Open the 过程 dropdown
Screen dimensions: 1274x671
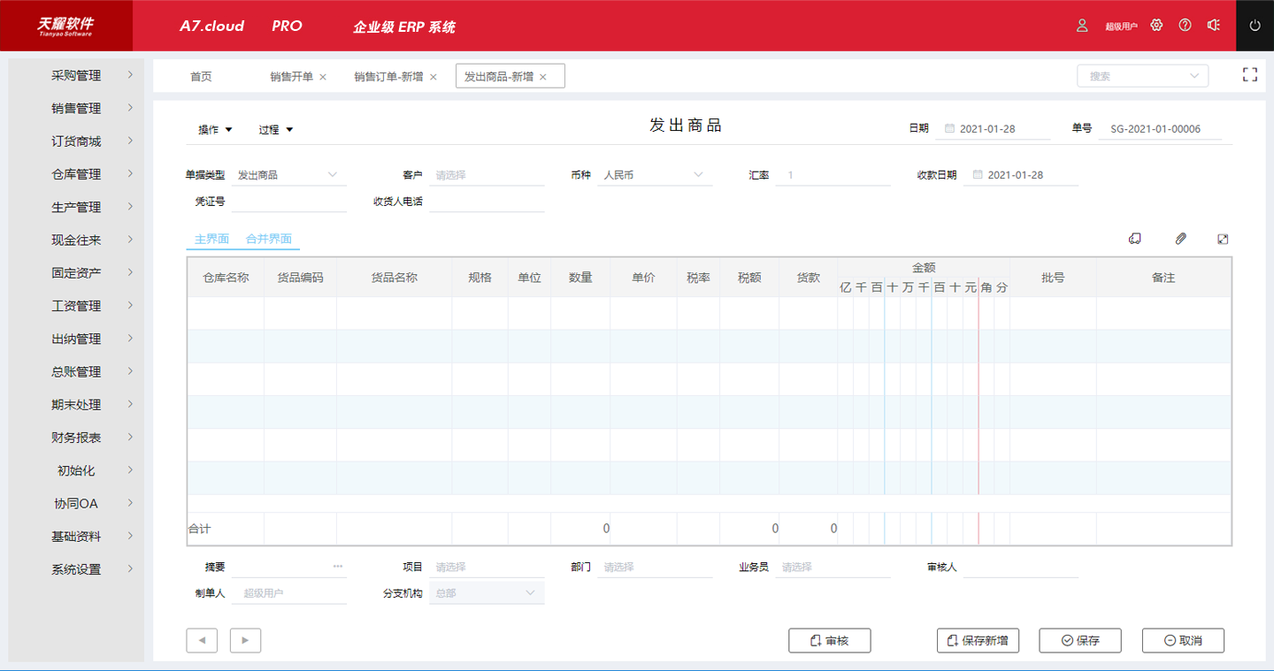pyautogui.click(x=275, y=130)
